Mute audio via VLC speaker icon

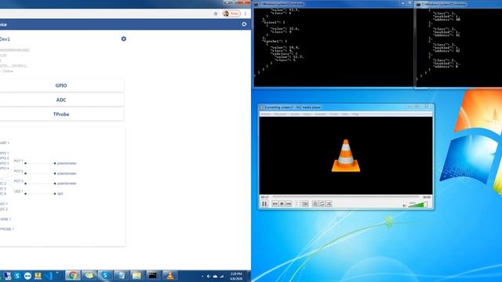click(x=405, y=205)
